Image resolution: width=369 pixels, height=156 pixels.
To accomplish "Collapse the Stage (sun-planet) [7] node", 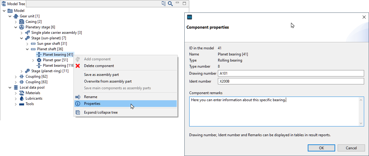I will coord(21,38).
